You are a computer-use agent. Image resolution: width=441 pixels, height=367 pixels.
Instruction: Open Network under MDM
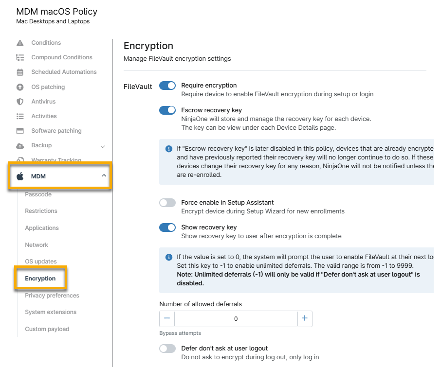37,245
